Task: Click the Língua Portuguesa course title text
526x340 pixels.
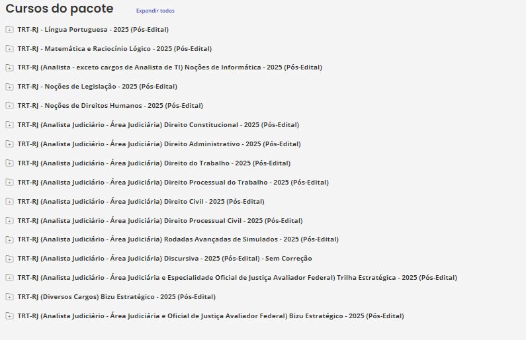Action: tap(93, 30)
